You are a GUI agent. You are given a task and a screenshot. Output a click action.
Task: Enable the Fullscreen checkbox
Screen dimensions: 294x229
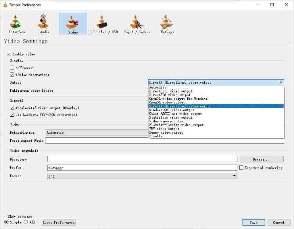[x=12, y=68]
